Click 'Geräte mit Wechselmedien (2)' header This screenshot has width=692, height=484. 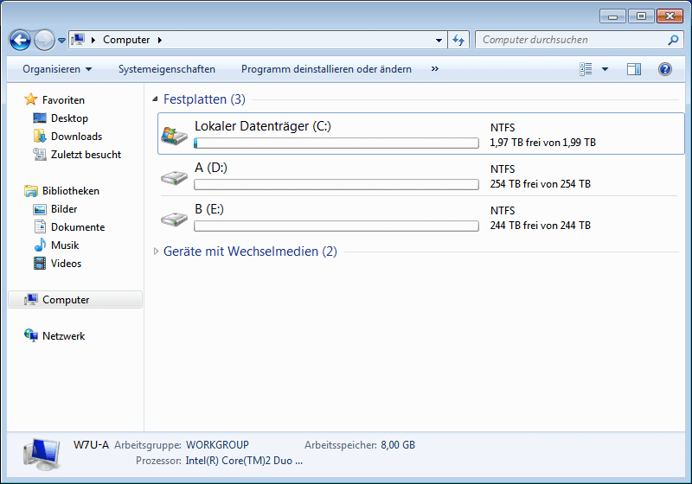point(250,252)
